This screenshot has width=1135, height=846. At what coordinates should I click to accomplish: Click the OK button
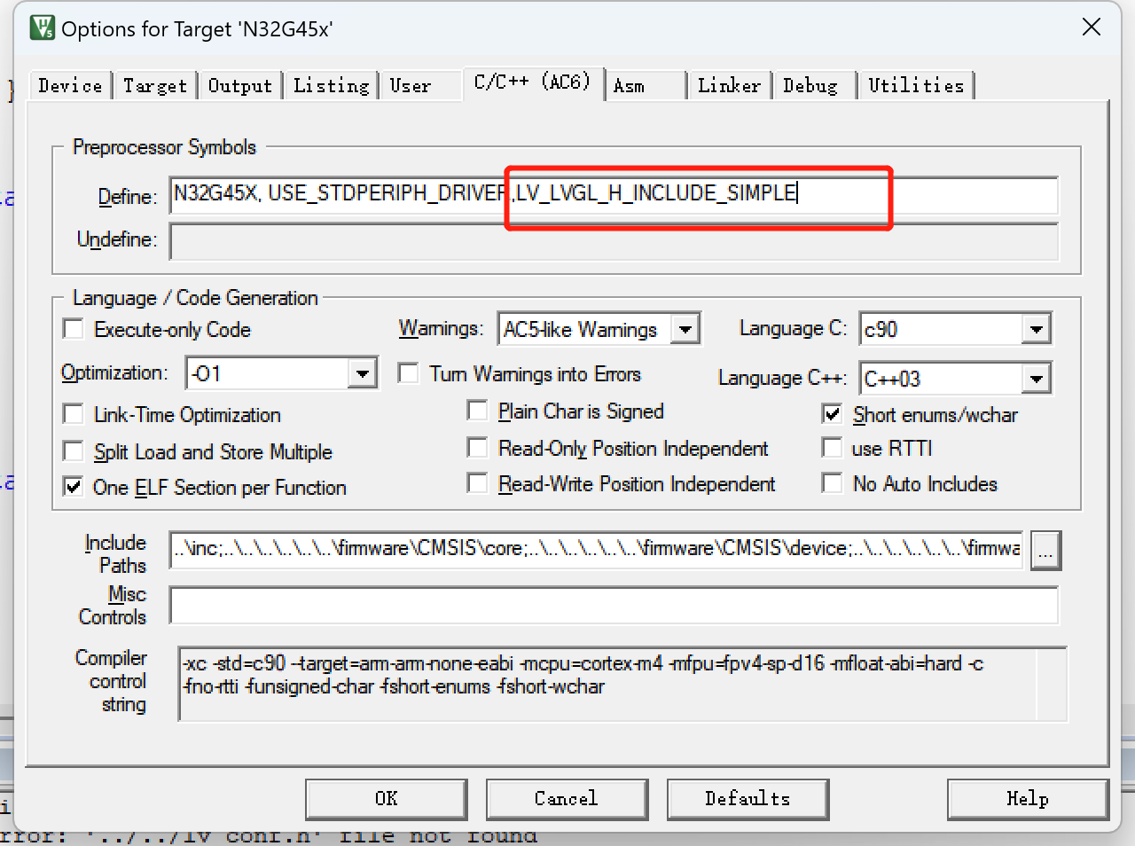click(x=386, y=799)
